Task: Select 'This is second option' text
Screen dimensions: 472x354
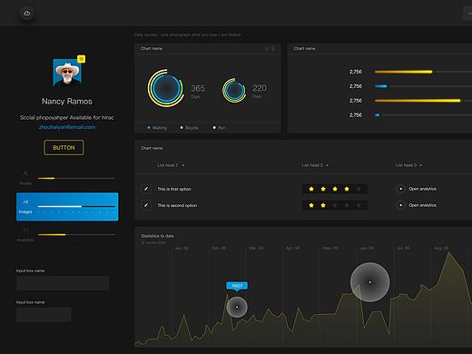Action: point(177,205)
